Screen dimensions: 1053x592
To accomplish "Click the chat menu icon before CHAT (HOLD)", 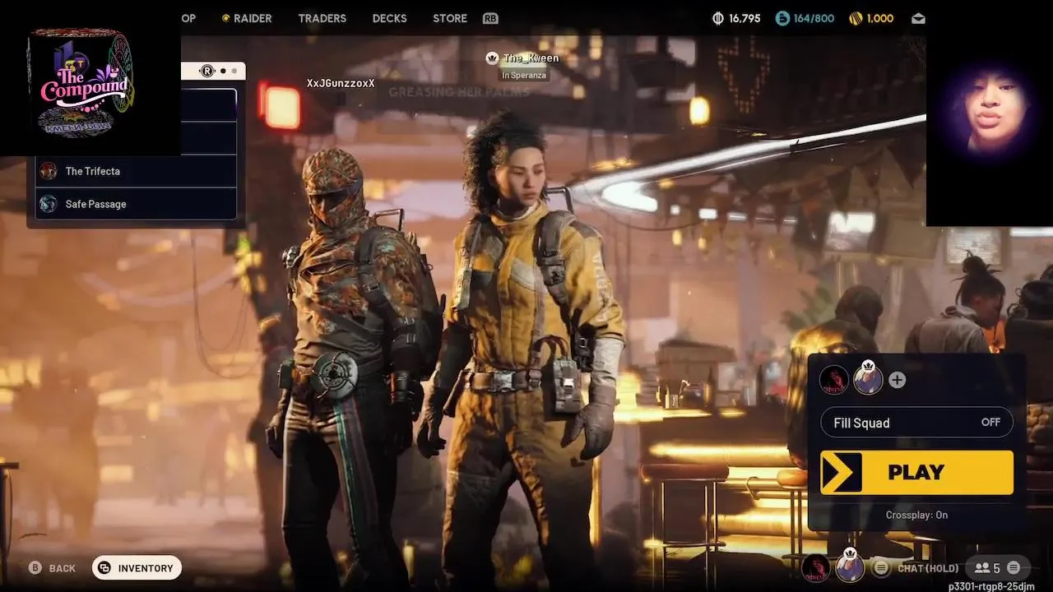I will [881, 568].
